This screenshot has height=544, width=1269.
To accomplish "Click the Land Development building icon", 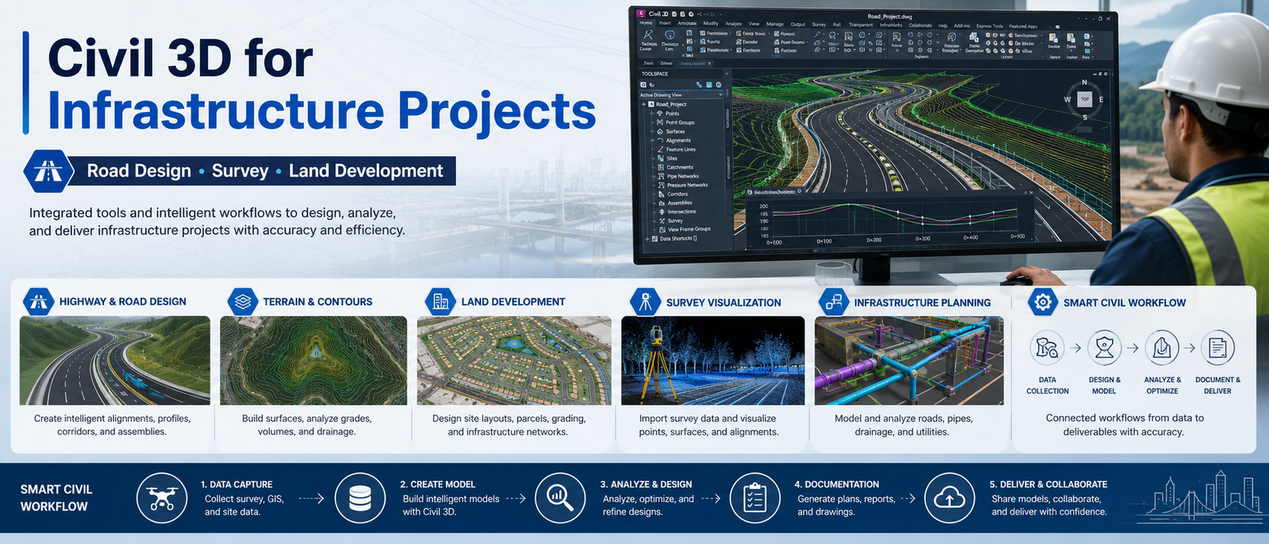I will 440,301.
